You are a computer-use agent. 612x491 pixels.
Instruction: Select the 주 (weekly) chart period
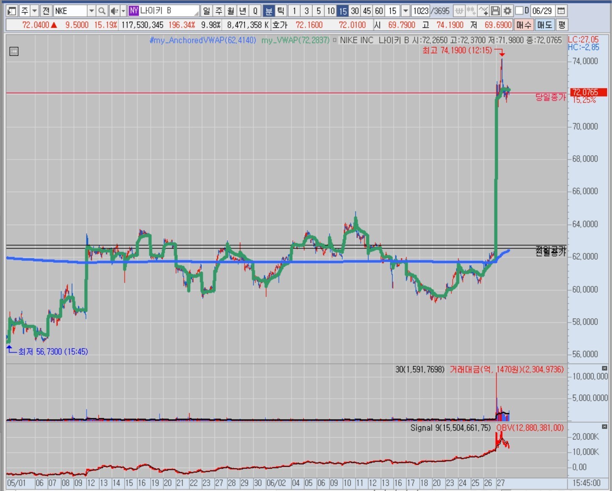219,11
